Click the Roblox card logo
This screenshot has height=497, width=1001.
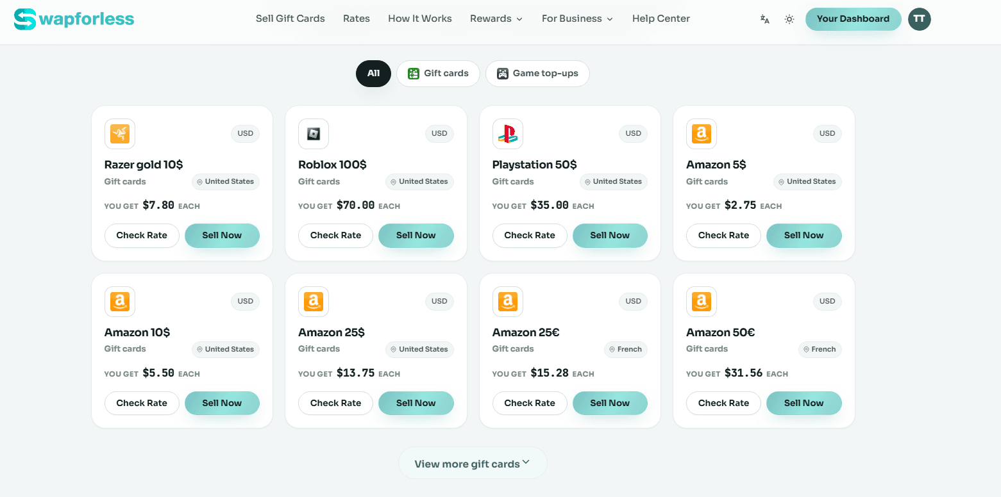pyautogui.click(x=314, y=134)
